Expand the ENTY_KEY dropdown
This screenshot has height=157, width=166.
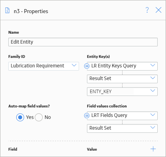pyautogui.click(x=122, y=92)
